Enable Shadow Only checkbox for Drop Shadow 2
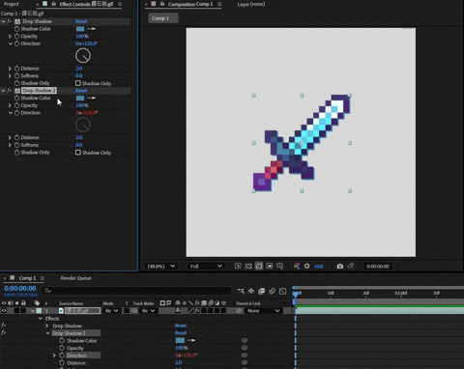 click(x=78, y=153)
